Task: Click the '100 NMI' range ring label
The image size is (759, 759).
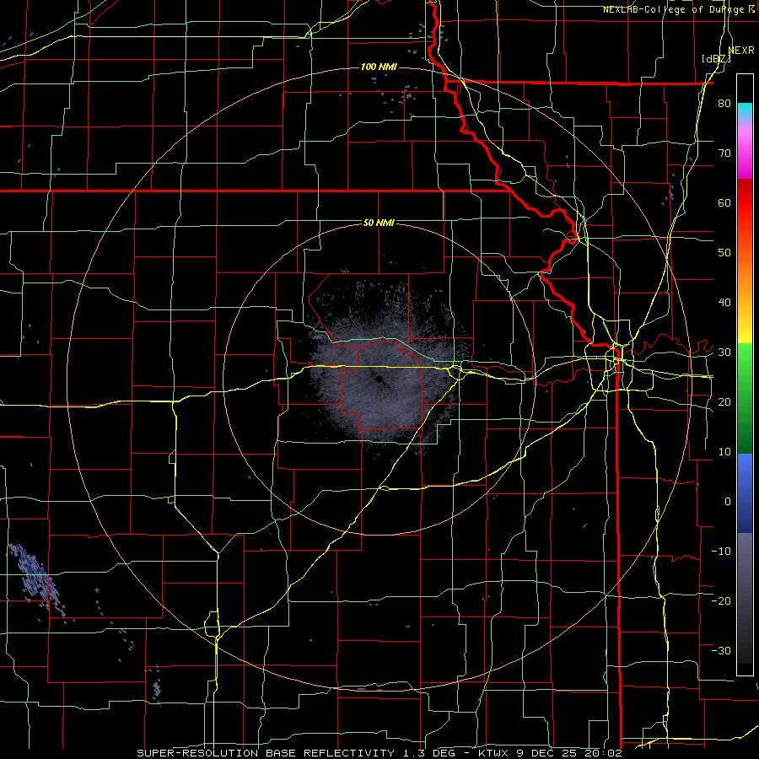Action: click(x=379, y=67)
